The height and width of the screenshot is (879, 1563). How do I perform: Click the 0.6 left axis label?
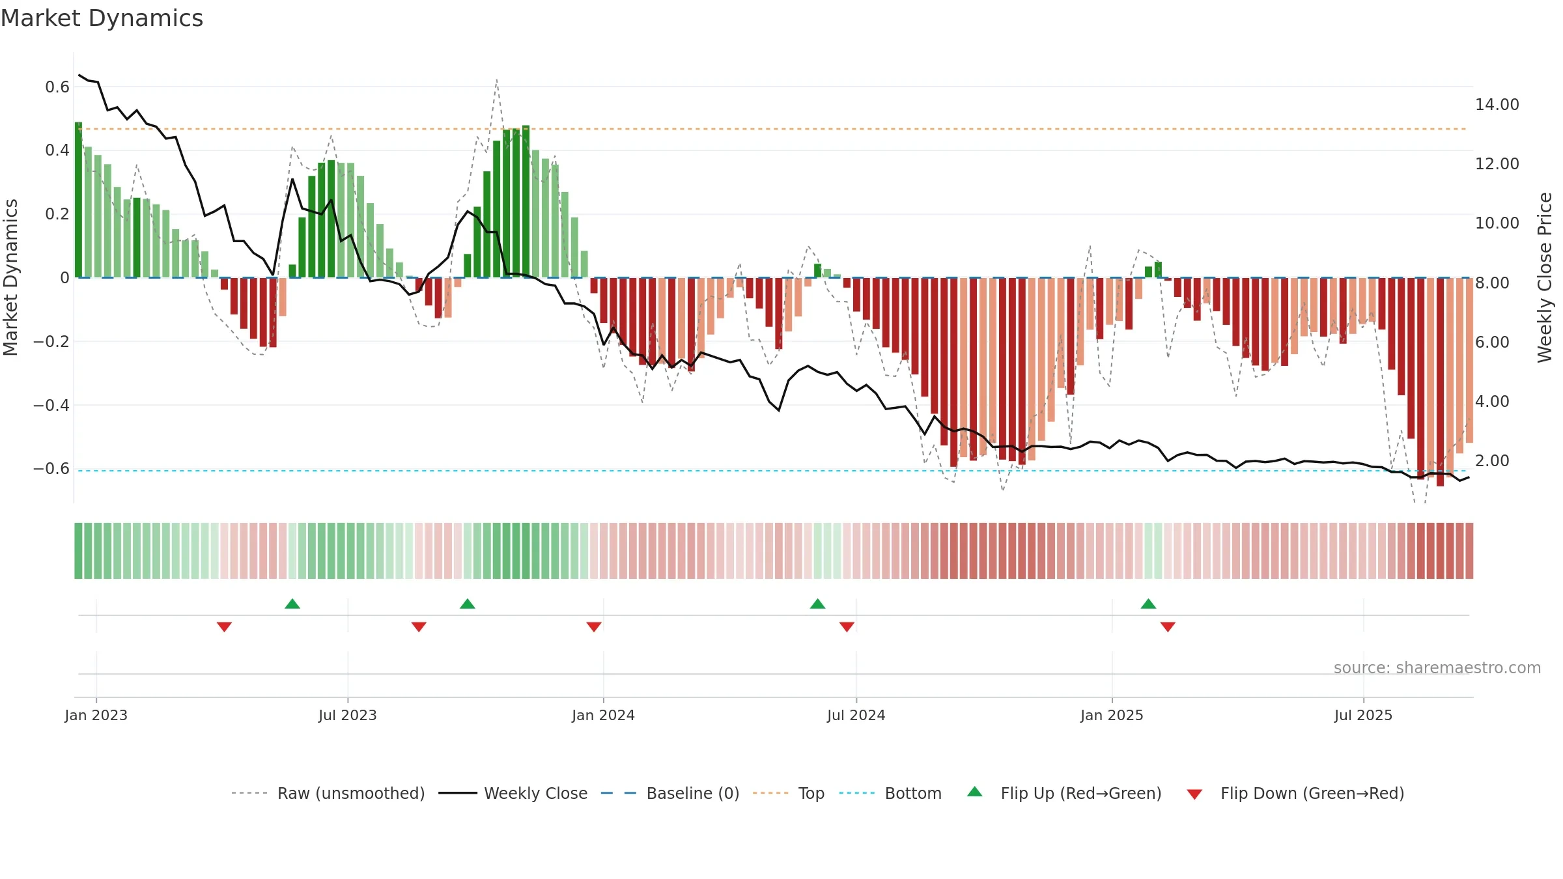[x=57, y=87]
